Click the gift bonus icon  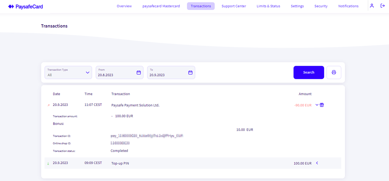tap(322, 105)
